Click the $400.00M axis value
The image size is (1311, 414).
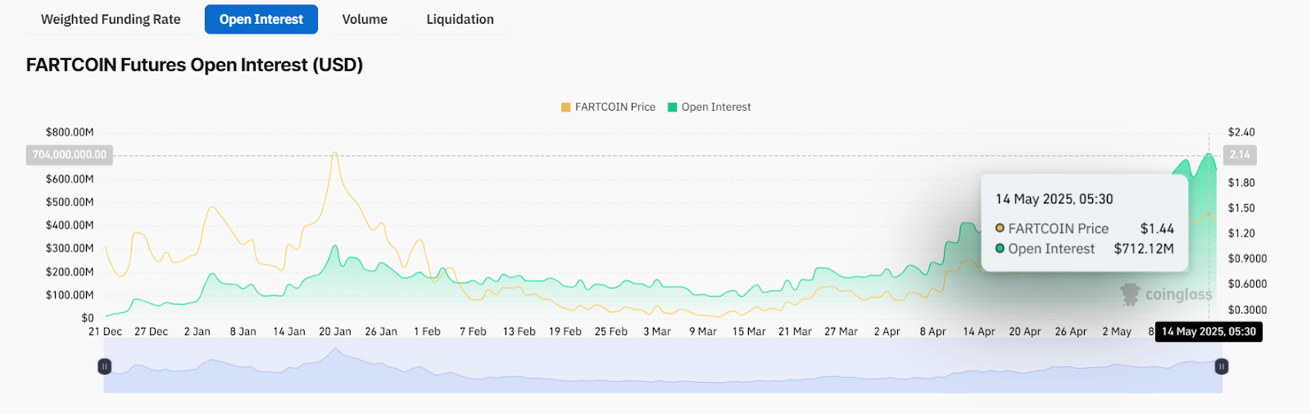click(x=70, y=225)
